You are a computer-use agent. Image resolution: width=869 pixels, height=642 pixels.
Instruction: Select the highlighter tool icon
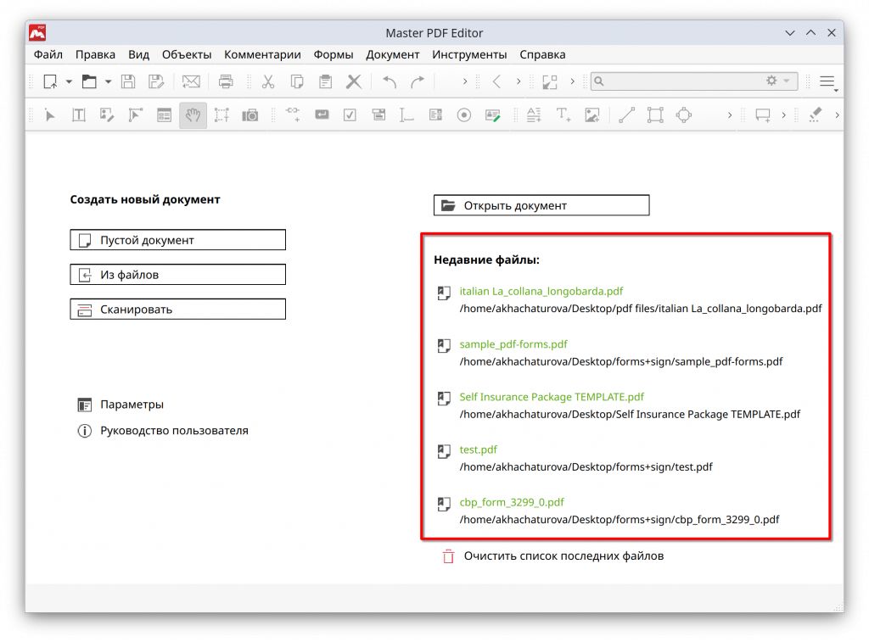815,115
